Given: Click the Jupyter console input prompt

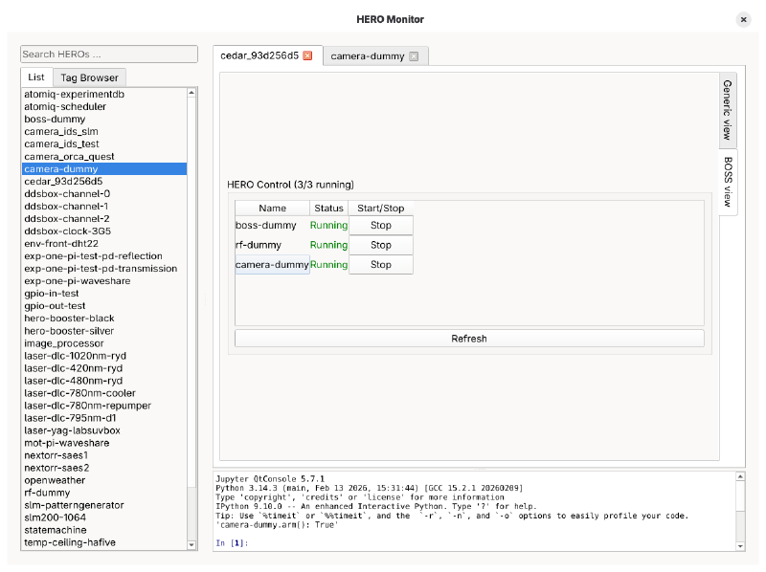Looking at the screenshot, I should pos(479,543).
